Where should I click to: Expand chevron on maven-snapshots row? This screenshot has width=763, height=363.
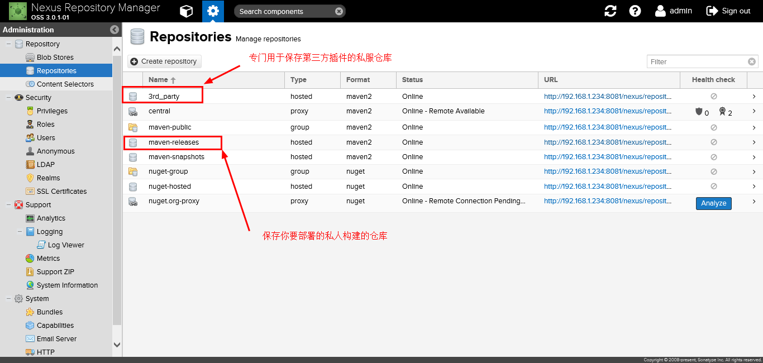click(754, 157)
